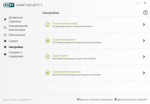Open Дополнительные настройки link
The height and width of the screenshot is (104, 150).
(133, 100)
